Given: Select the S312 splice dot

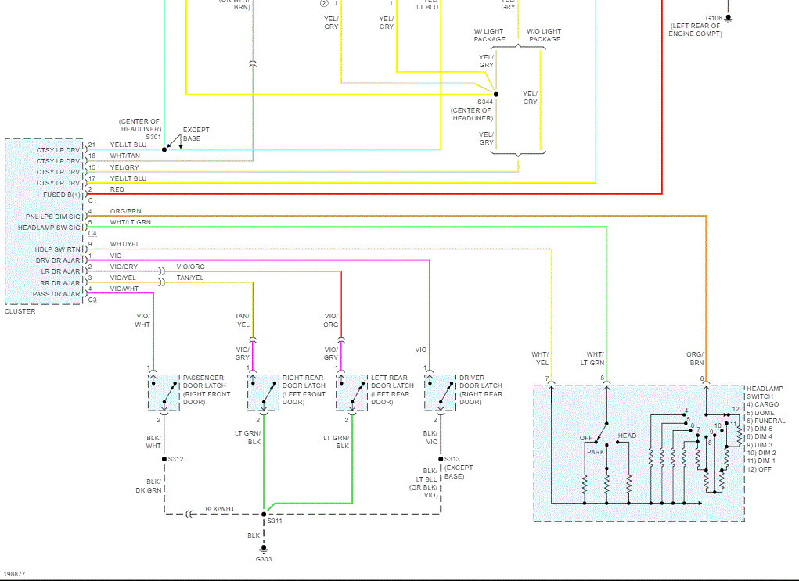Looking at the screenshot, I should pos(164,459).
